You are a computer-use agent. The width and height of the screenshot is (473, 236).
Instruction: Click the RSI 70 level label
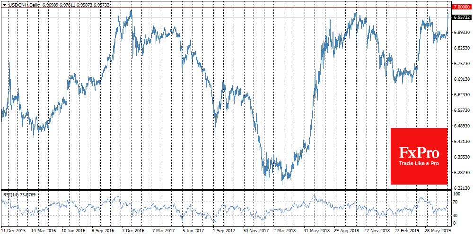[x=456, y=202]
